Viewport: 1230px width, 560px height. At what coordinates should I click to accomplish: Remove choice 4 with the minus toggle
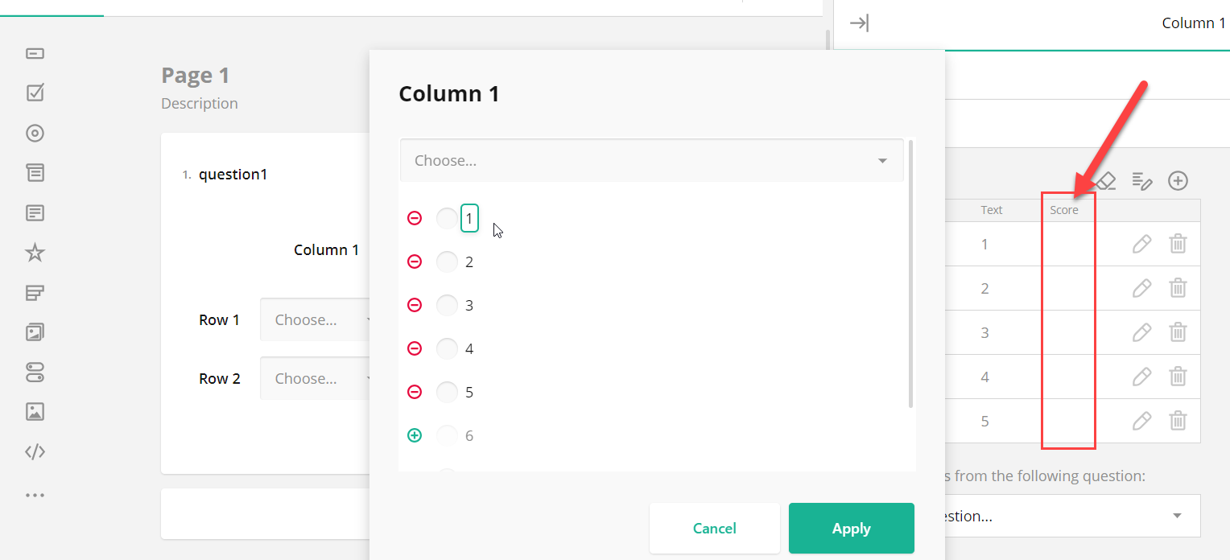(415, 348)
